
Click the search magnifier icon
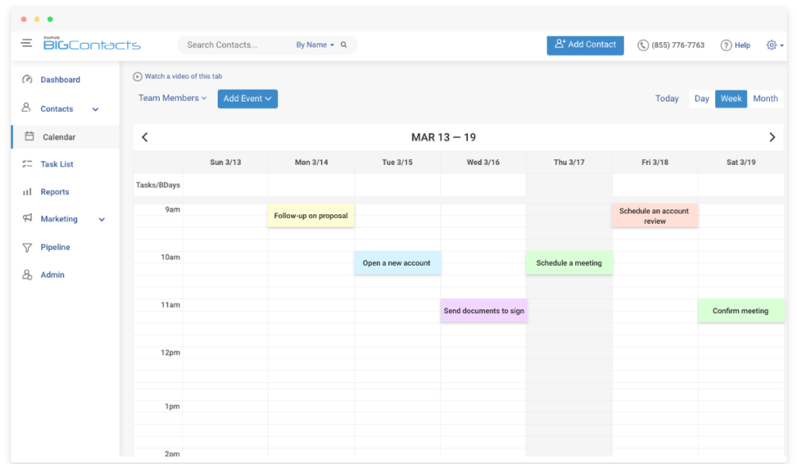click(x=344, y=45)
